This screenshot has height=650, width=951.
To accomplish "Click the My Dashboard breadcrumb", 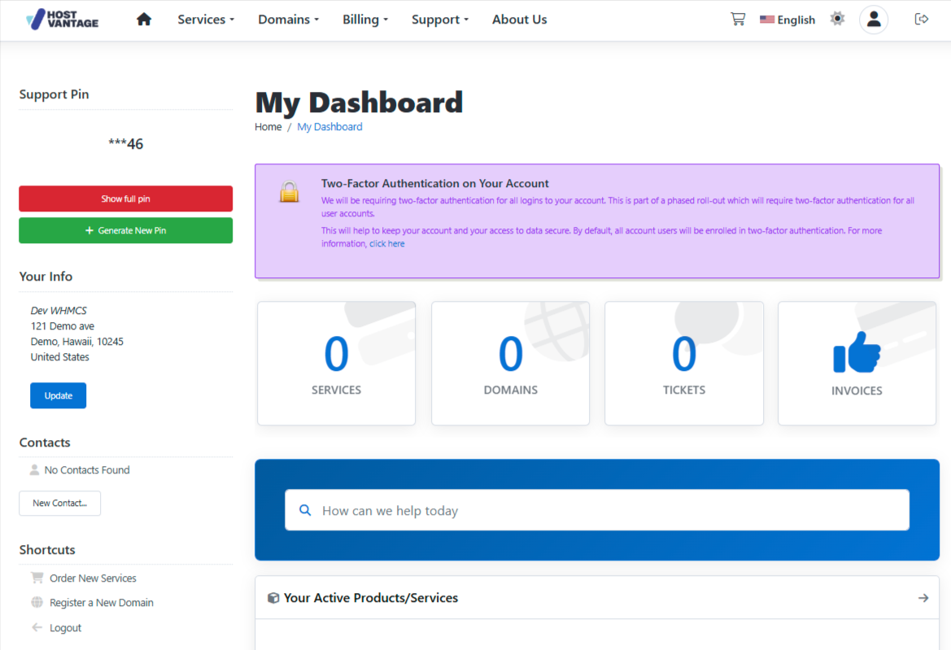I will 329,127.
